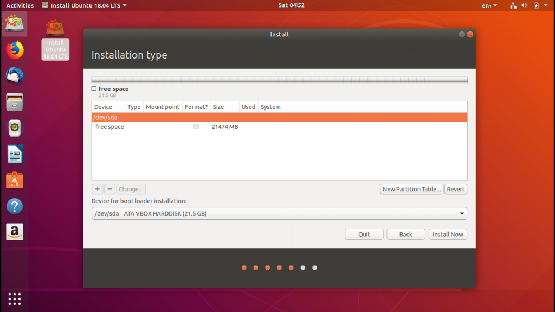Click the 21474 MB size cell
The height and width of the screenshot is (312, 555).
225,127
